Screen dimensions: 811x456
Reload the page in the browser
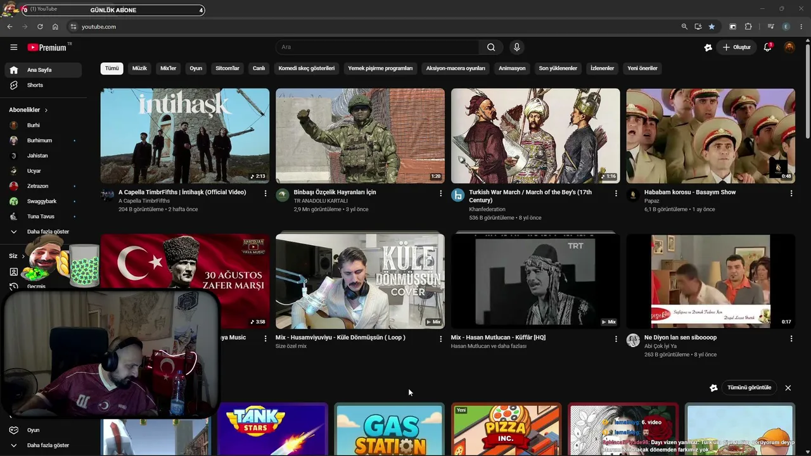coord(40,27)
